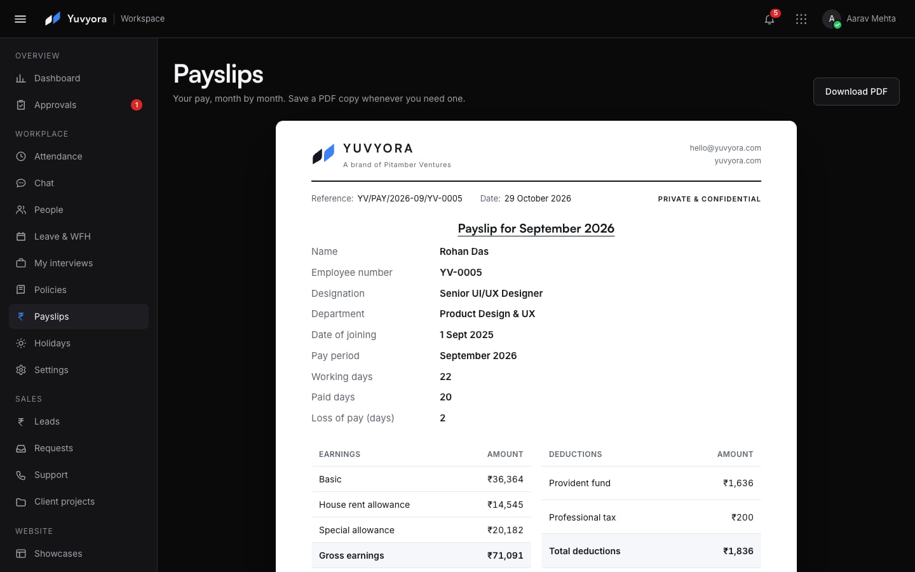Click the Approvals clipboard icon
The height and width of the screenshot is (572, 915).
click(21, 105)
